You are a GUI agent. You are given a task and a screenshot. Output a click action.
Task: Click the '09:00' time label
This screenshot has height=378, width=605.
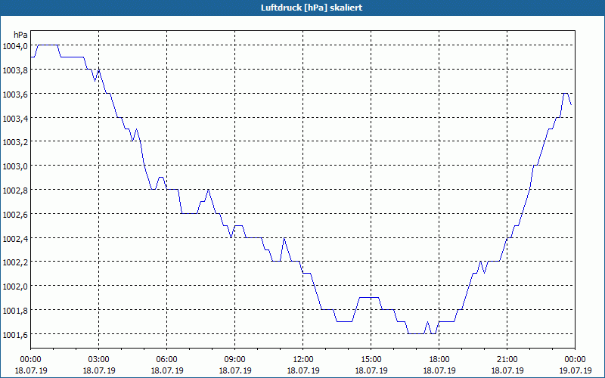(235, 360)
